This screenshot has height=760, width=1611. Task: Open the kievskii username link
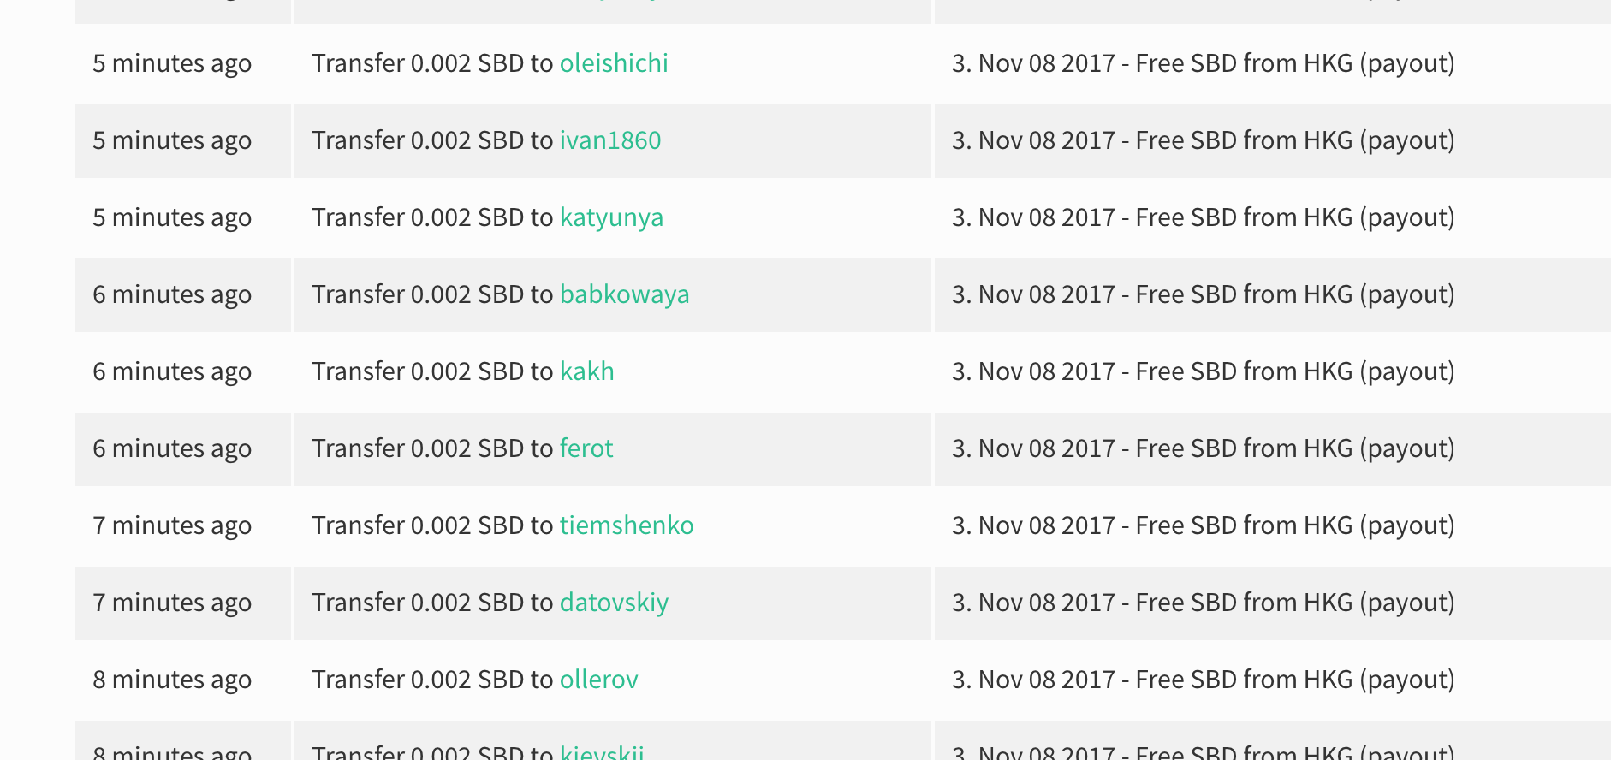602,751
